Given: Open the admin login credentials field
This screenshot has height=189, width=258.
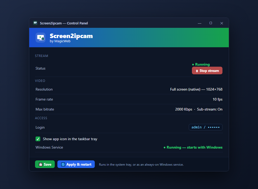Looking at the screenshot, I should pyautogui.click(x=206, y=127).
